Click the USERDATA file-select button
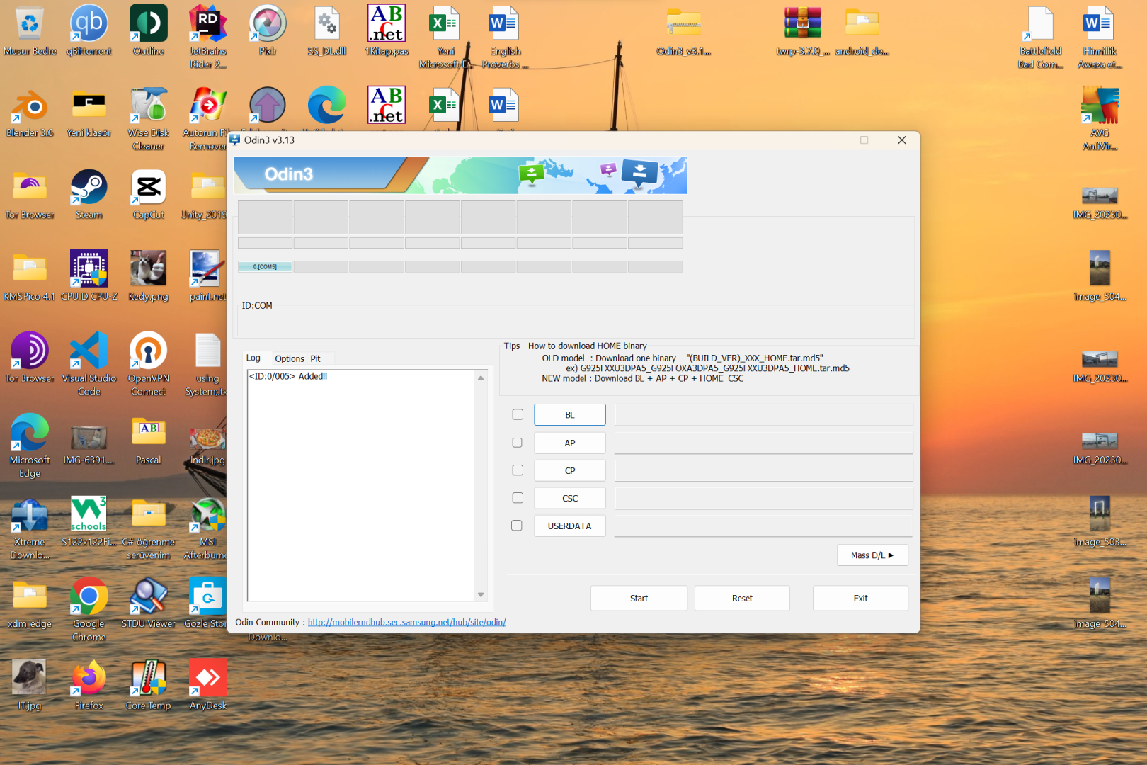The image size is (1147, 765). [x=570, y=526]
